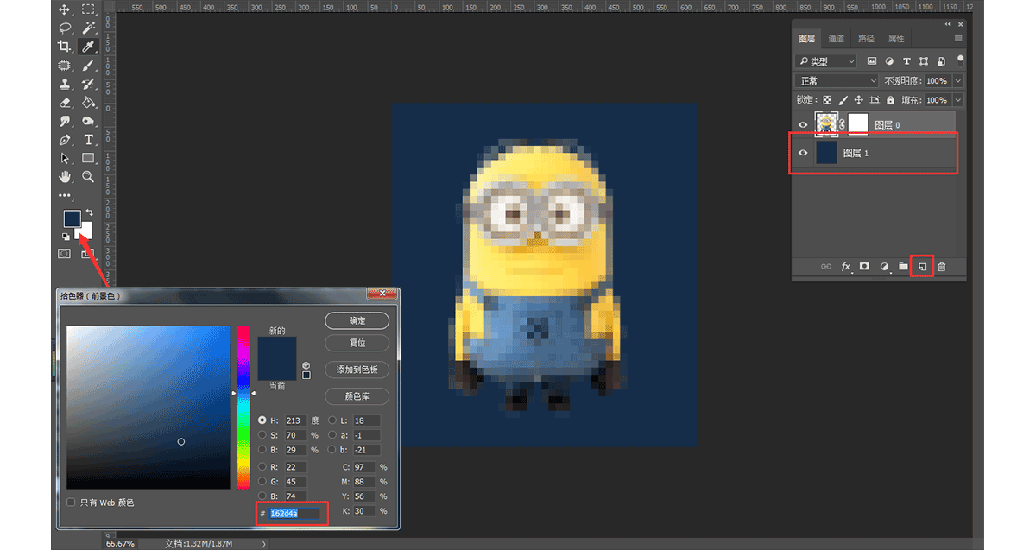Collapse panel with double-arrow icon

click(x=947, y=24)
